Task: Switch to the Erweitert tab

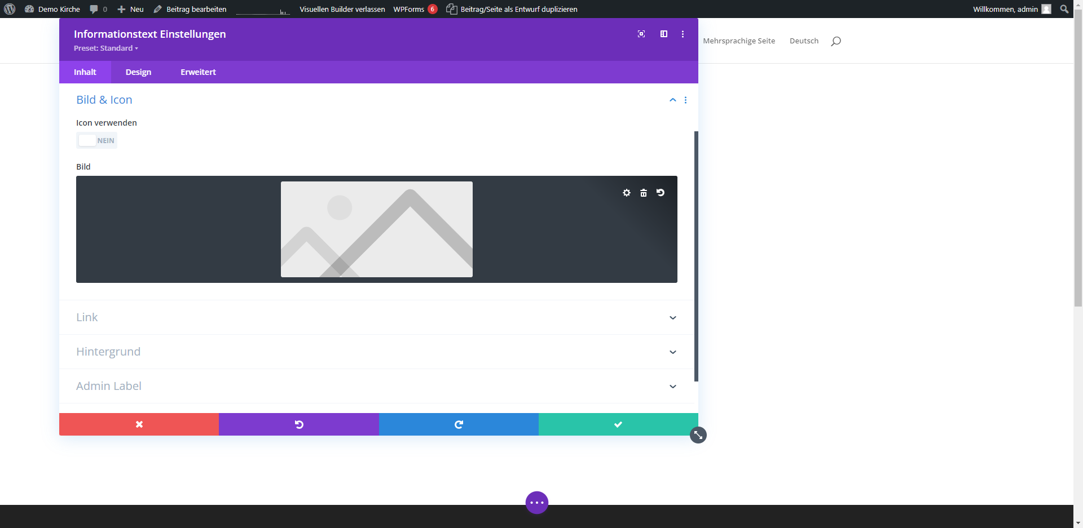Action: 198,72
